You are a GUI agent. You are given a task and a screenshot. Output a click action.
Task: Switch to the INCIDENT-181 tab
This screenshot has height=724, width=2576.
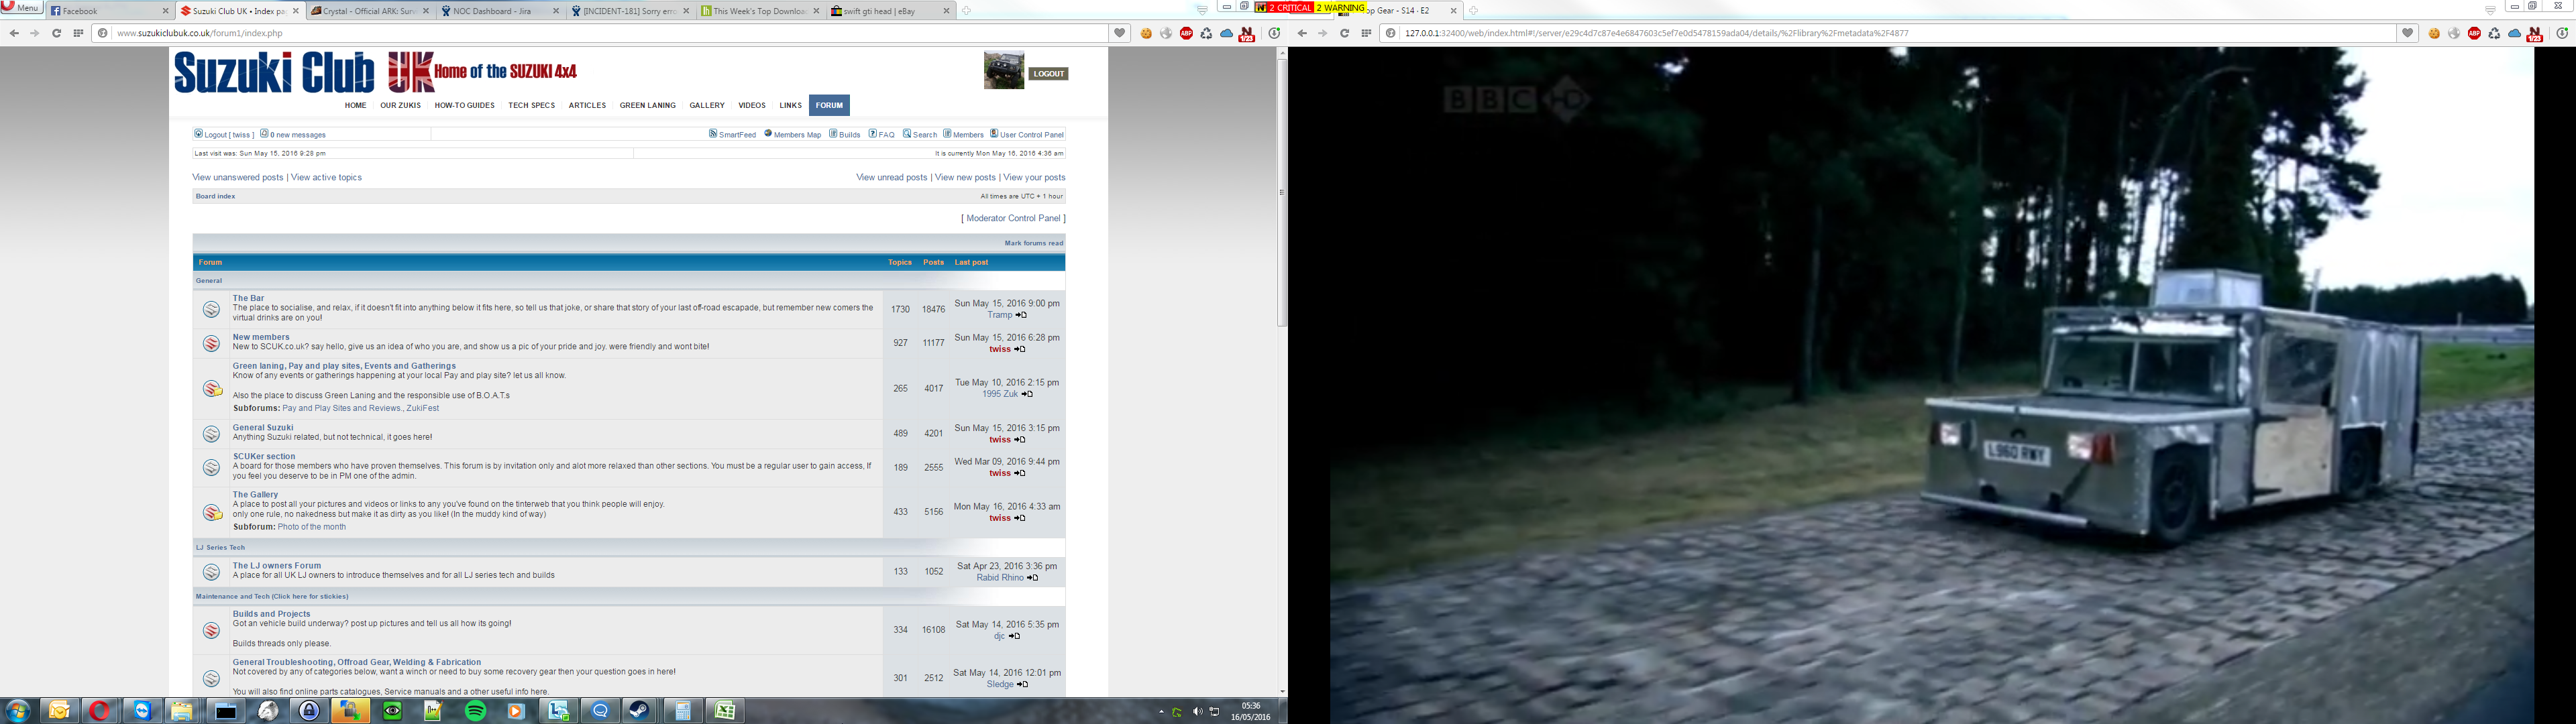click(630, 11)
